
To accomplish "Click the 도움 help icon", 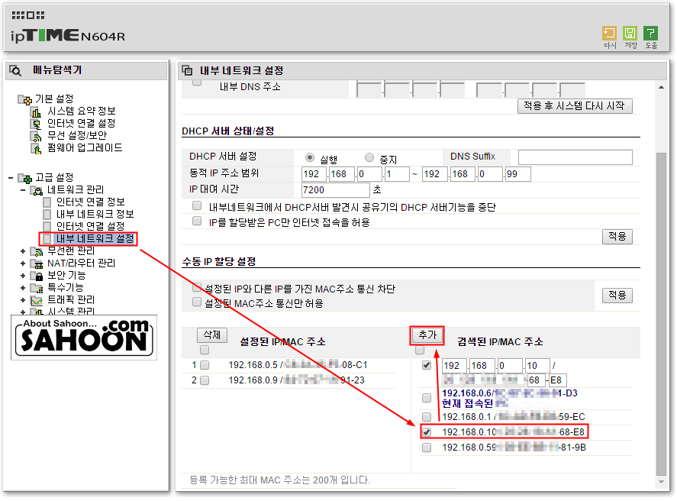I will tap(650, 34).
